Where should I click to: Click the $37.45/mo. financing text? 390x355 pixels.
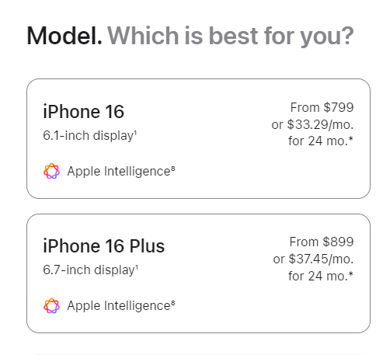click(321, 259)
